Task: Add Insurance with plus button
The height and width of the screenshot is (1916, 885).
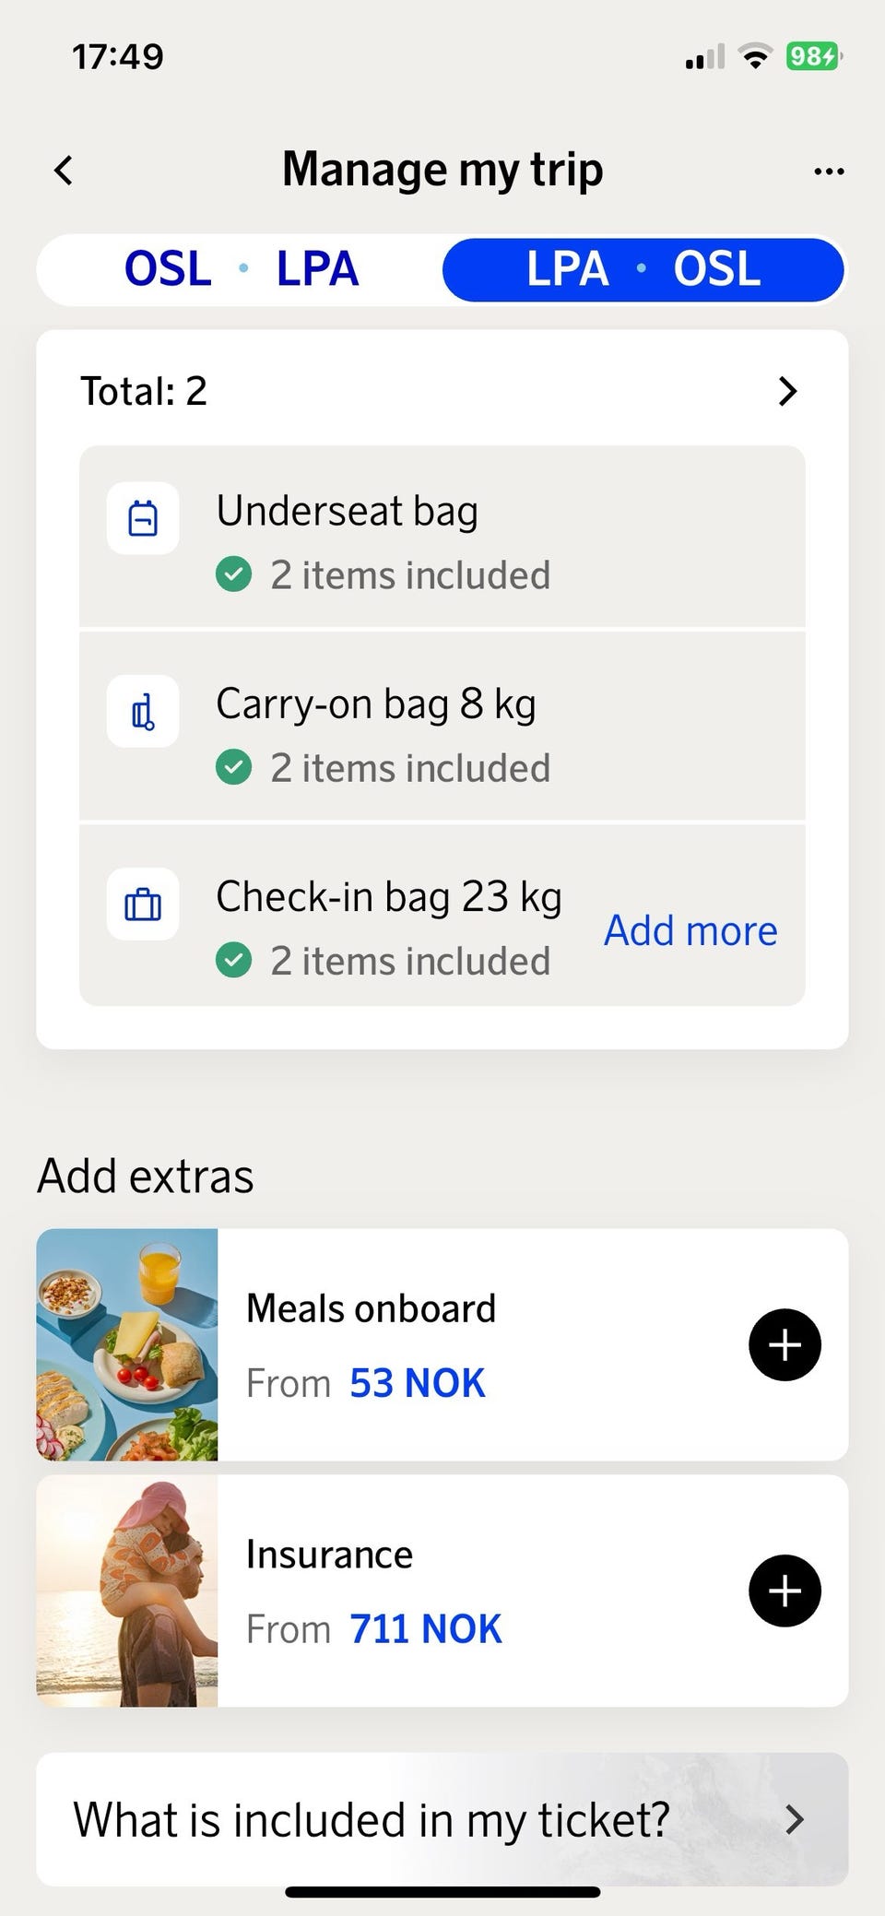Action: tap(785, 1591)
